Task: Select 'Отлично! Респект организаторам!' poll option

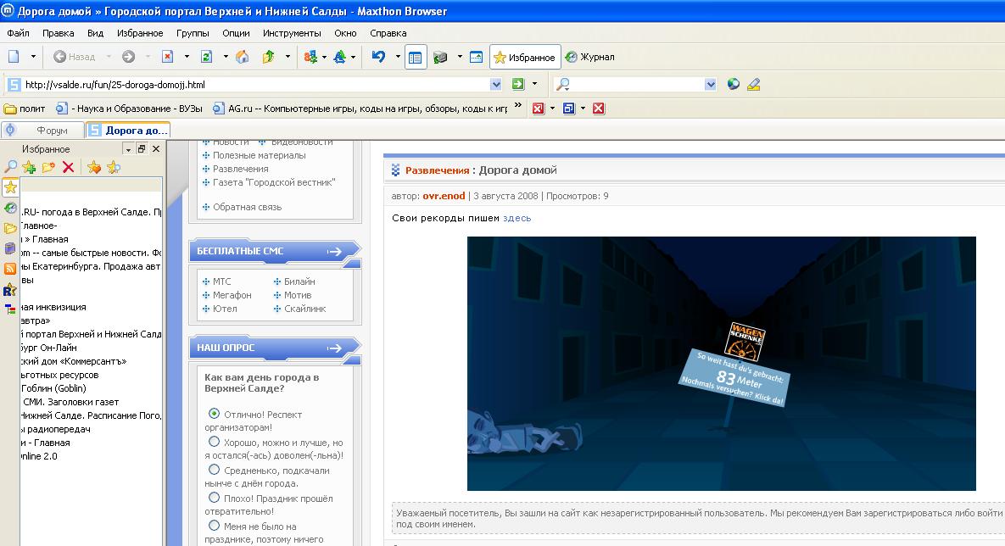Action: [214, 414]
